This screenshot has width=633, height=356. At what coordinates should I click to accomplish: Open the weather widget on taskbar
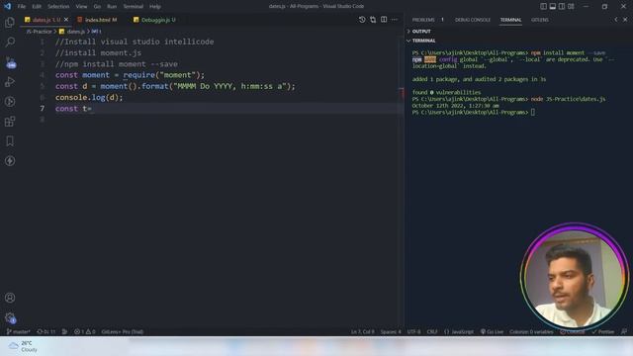pyautogui.click(x=23, y=346)
